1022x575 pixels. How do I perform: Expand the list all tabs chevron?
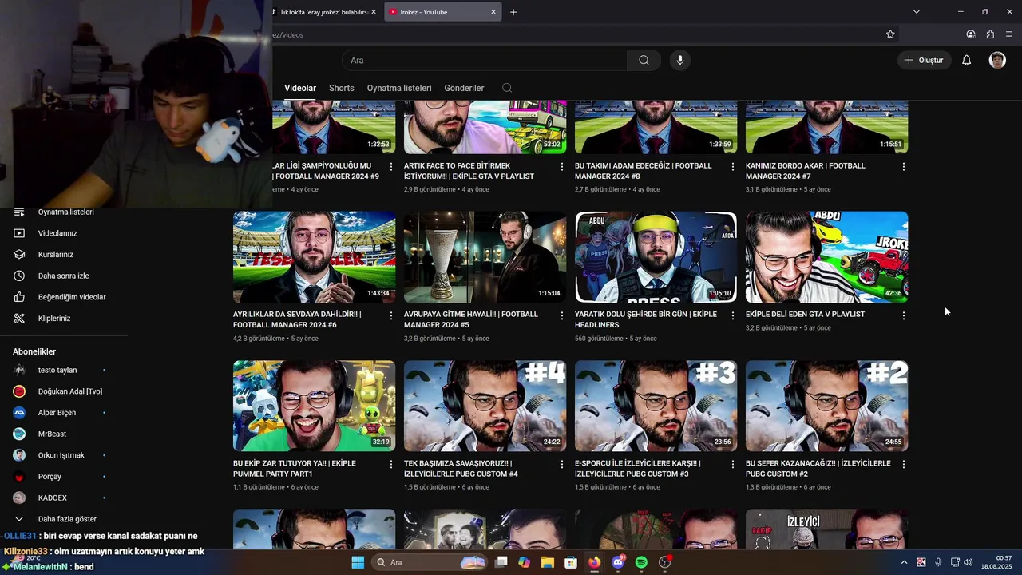(916, 12)
